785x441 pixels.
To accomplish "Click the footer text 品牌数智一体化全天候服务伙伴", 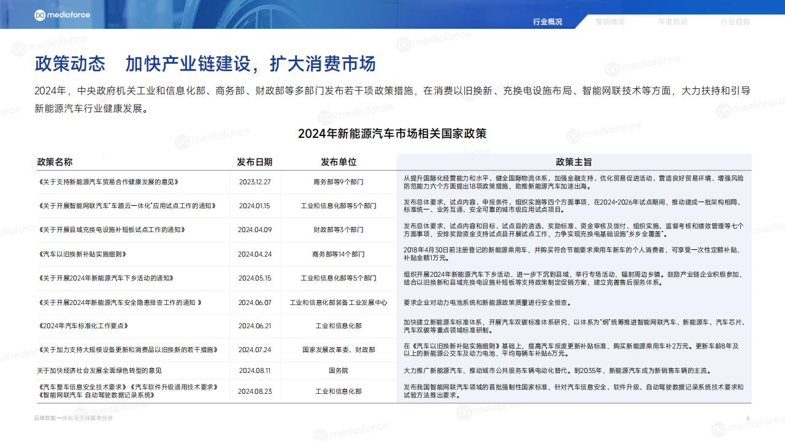I will click(x=74, y=418).
